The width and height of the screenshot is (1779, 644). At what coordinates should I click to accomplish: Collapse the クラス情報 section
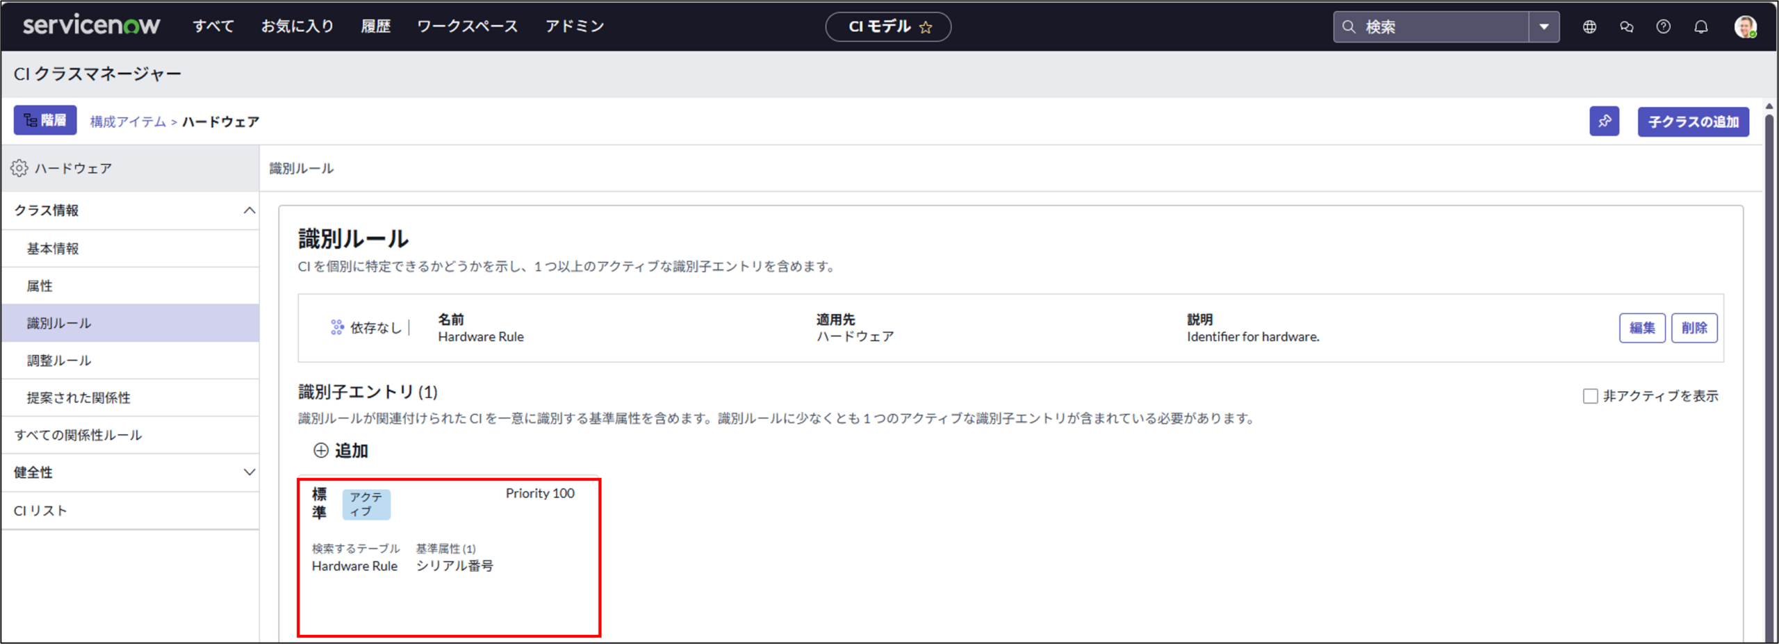pos(249,210)
